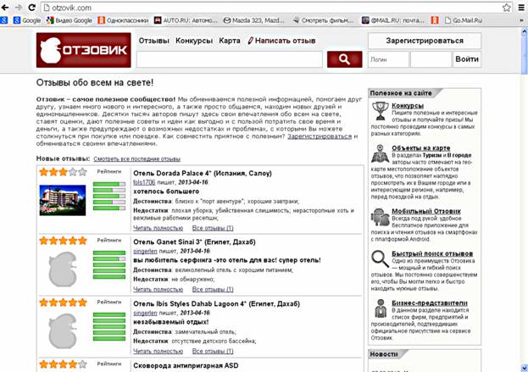This screenshot has height=372, width=528.
Task: Click Все отзывы (1) under Ibis Styles review
Action: [213, 351]
